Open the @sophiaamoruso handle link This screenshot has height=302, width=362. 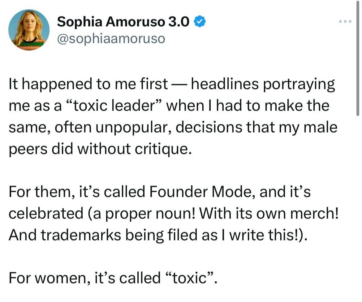point(111,39)
